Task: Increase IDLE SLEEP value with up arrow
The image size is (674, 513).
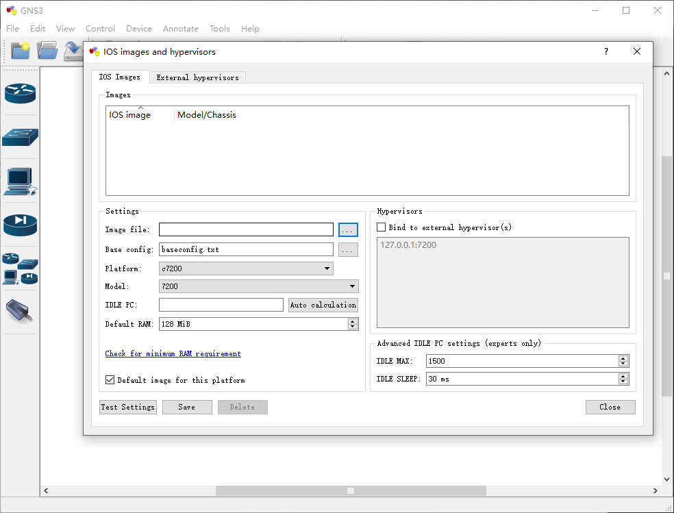Action: (623, 376)
